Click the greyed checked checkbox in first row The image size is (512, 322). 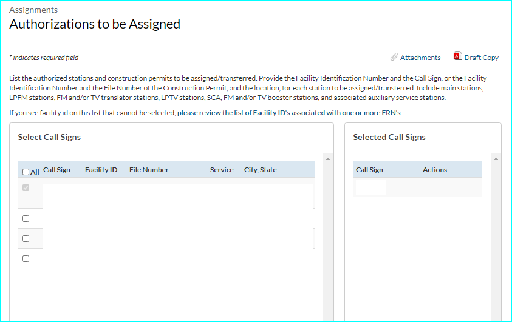26,188
